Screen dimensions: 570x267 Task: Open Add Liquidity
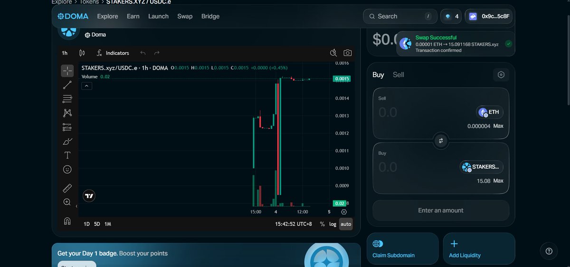pyautogui.click(x=479, y=249)
